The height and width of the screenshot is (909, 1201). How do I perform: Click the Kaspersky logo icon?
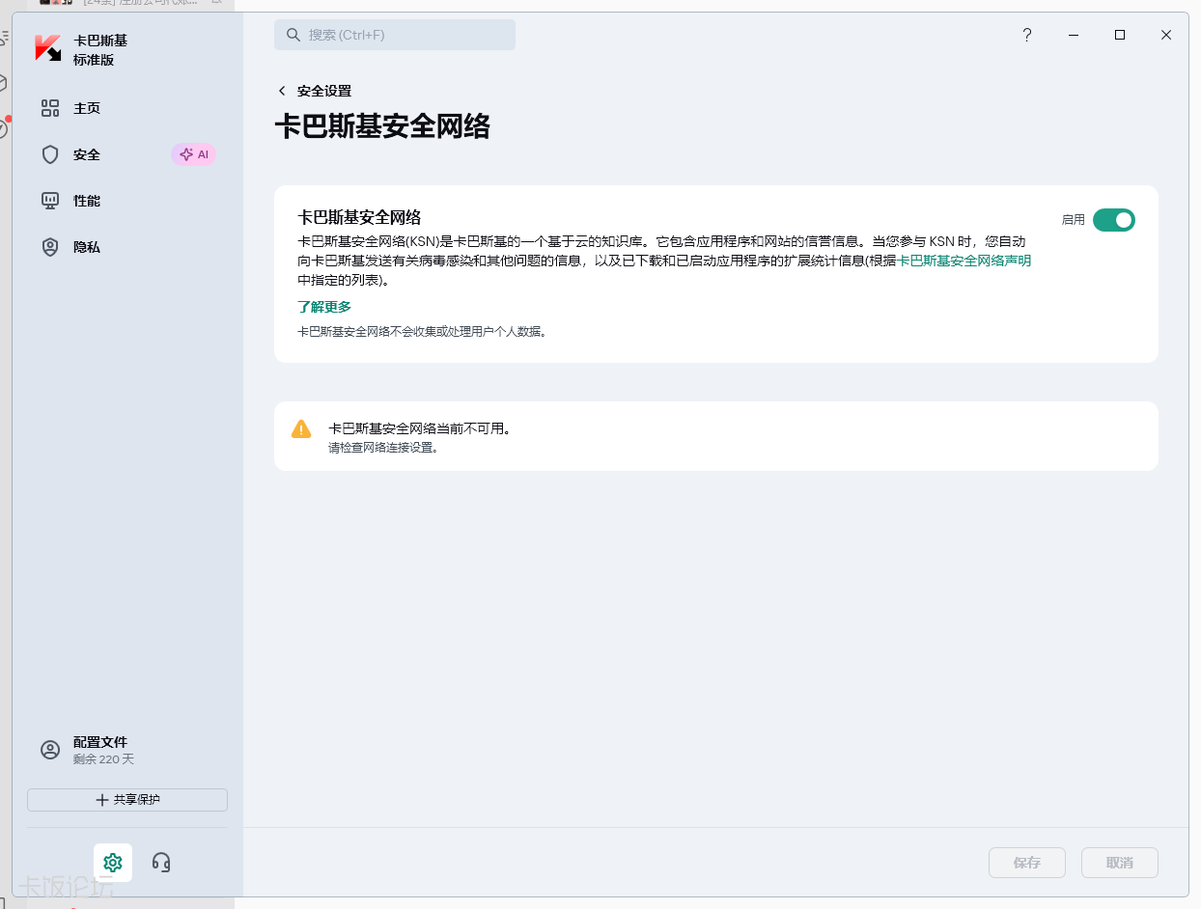click(47, 49)
